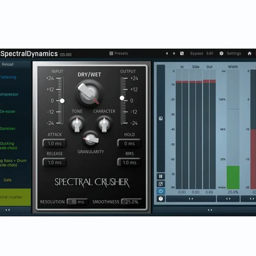Click the green Width meter bar
The height and width of the screenshot is (256, 256).
[233, 177]
